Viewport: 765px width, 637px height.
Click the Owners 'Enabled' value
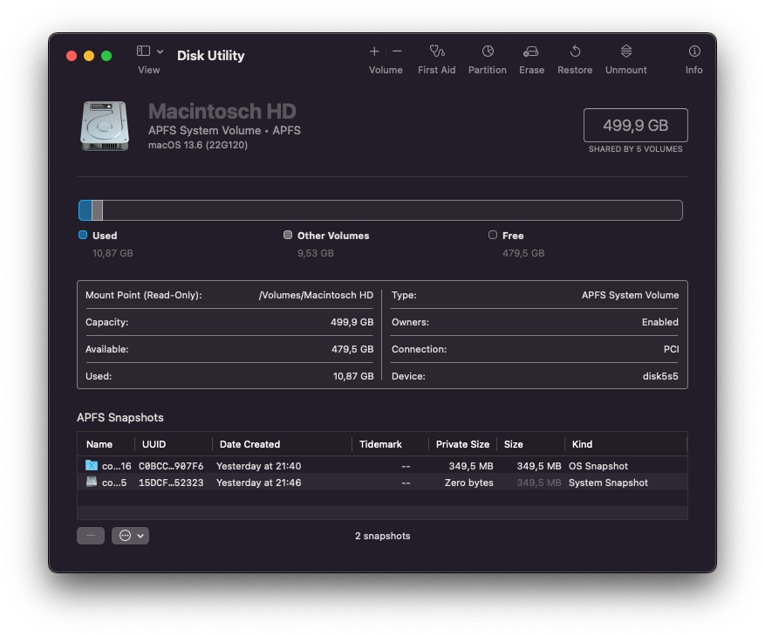(x=659, y=322)
